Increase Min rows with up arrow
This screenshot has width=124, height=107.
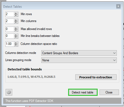[16, 13]
